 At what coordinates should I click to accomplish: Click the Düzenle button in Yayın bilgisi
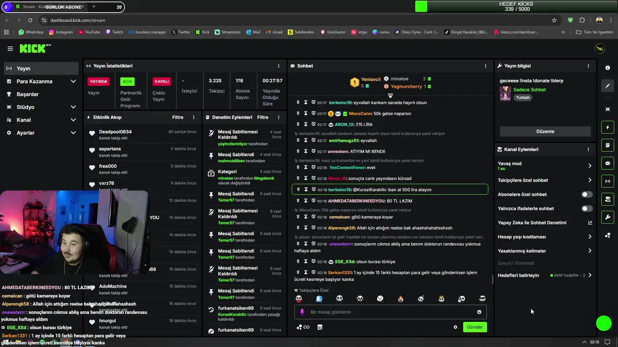pos(545,132)
